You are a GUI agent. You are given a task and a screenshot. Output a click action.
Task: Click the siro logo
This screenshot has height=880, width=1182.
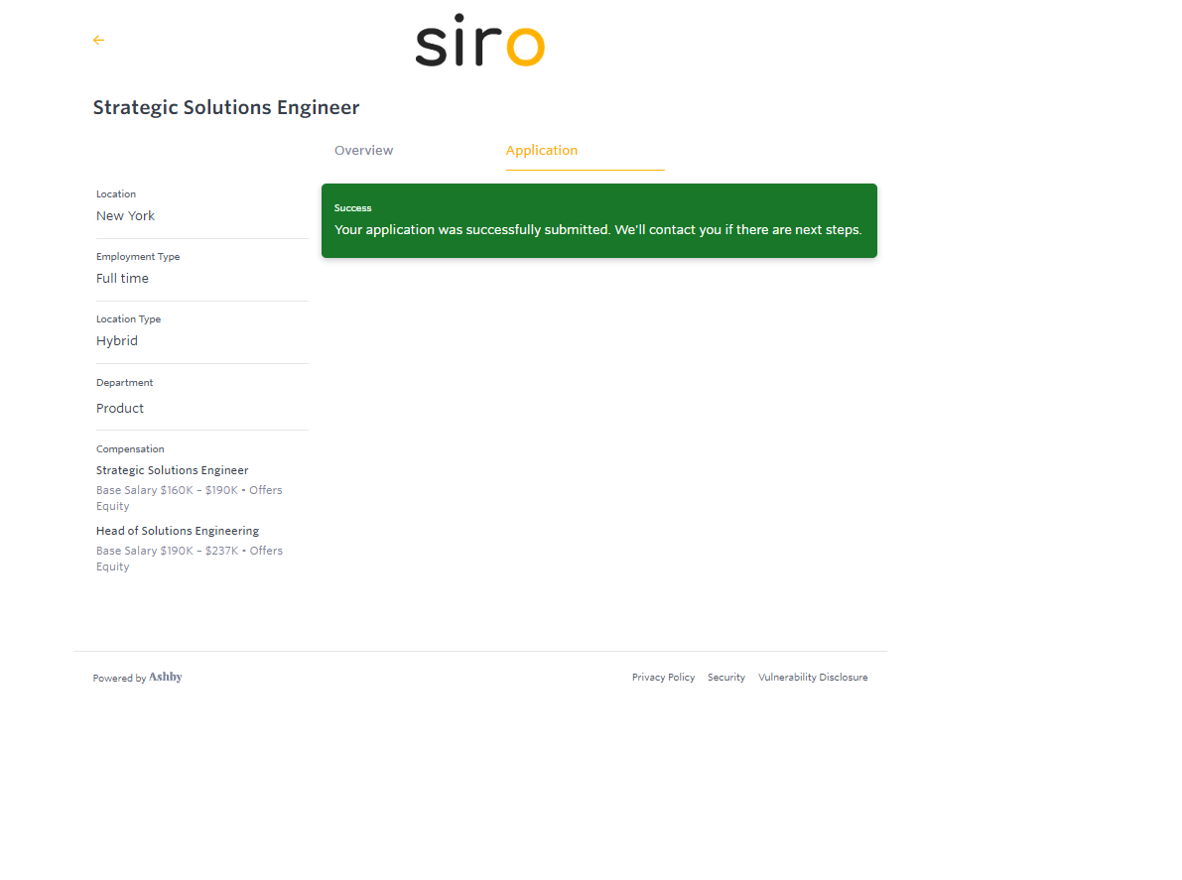[479, 42]
